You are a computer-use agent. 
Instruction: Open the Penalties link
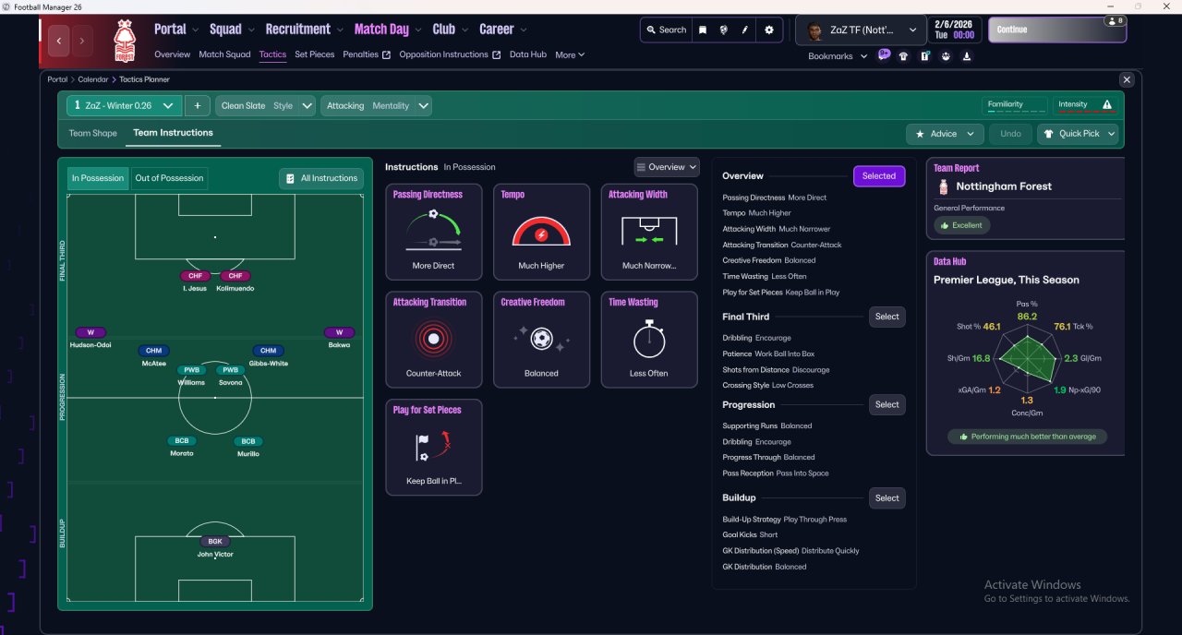pyautogui.click(x=367, y=54)
